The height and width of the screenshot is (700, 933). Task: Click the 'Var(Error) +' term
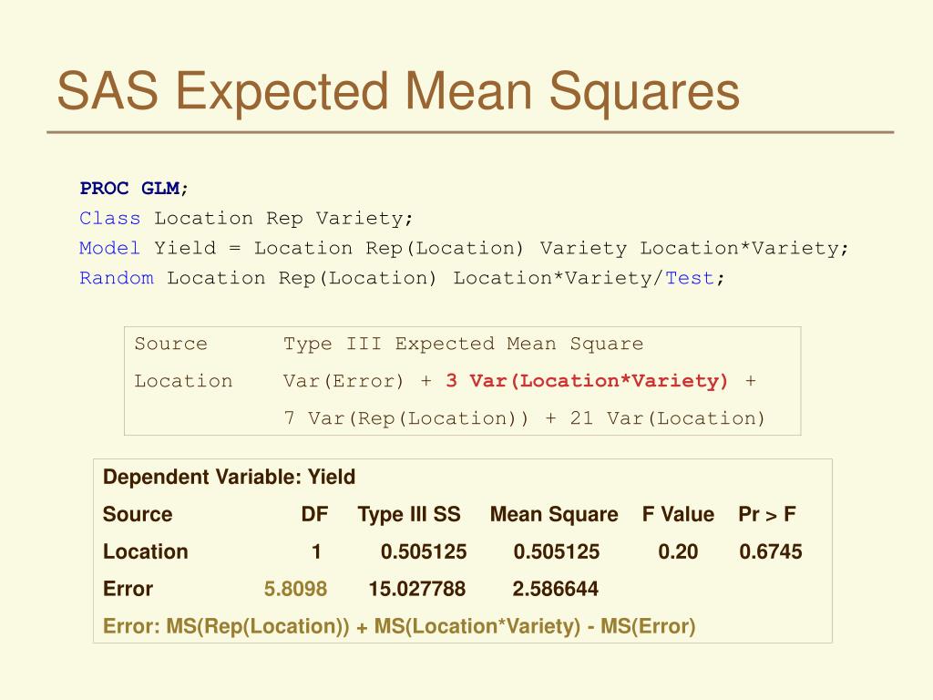pyautogui.click(x=357, y=381)
